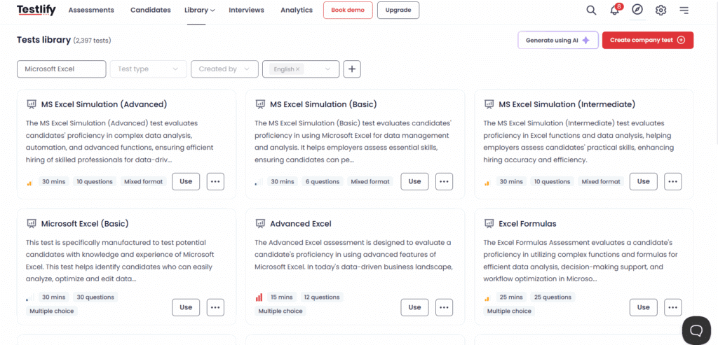Use the Microsoft Excel (Basic) test

pyautogui.click(x=186, y=307)
